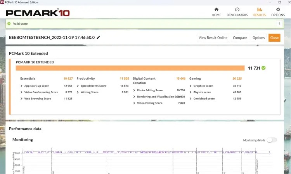Click Productivity score 11 505

tap(124, 78)
